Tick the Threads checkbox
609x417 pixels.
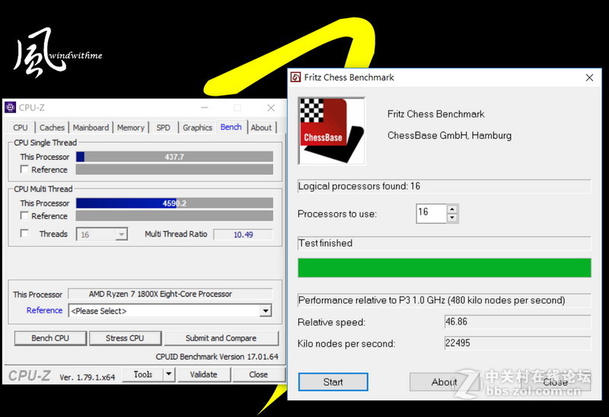pyautogui.click(x=24, y=234)
